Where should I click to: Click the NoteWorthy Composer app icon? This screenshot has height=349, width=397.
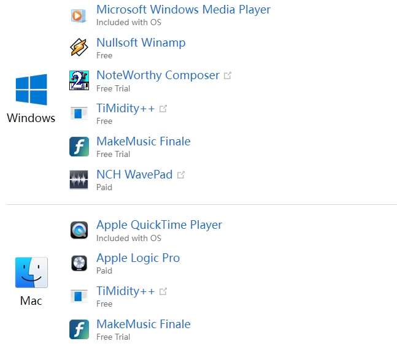click(x=79, y=80)
